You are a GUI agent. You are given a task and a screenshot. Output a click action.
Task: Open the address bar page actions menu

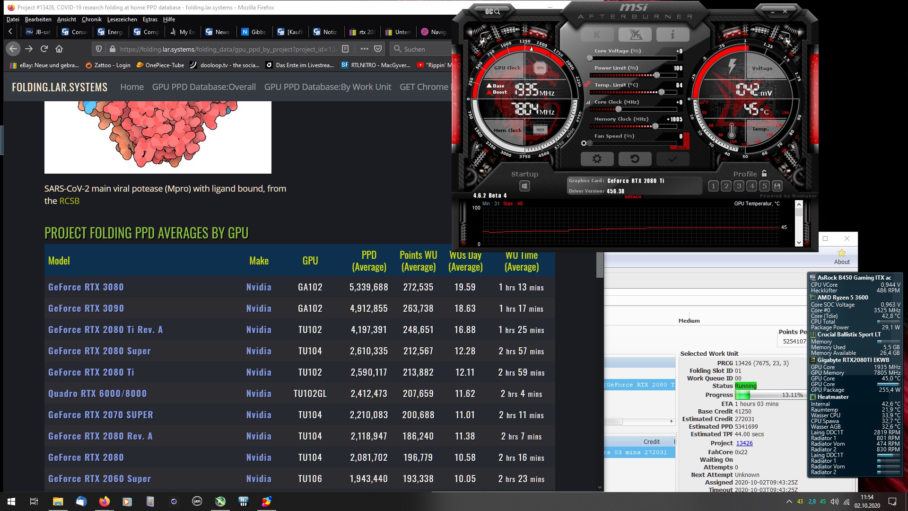(364, 49)
